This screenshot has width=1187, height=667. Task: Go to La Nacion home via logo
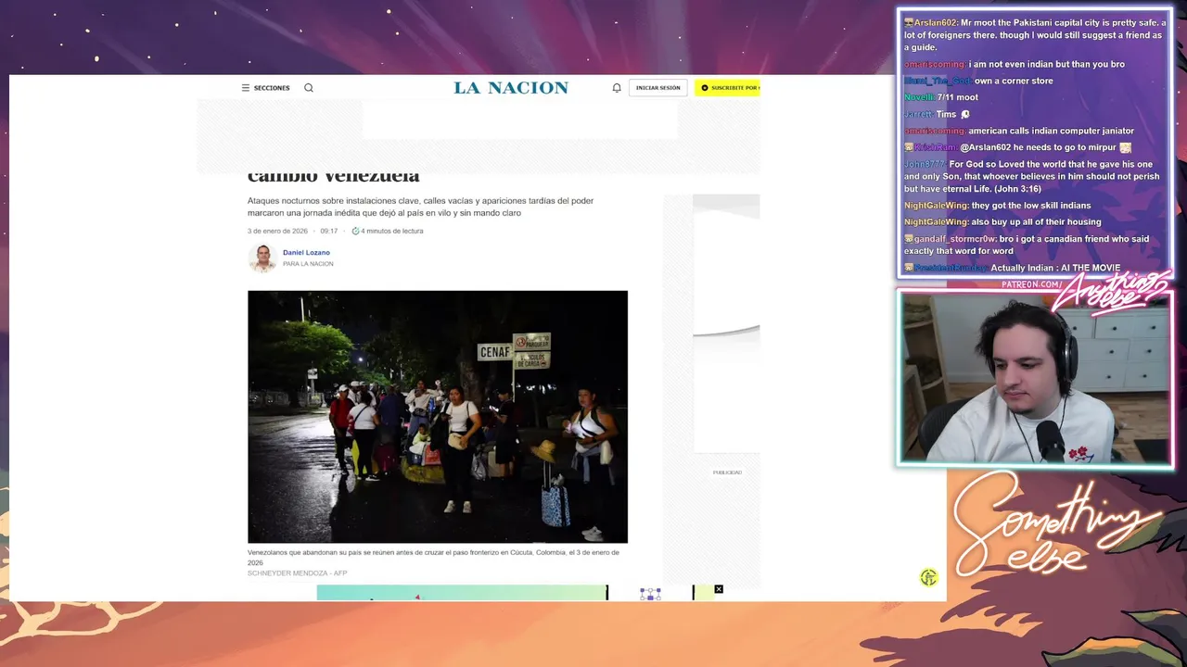(511, 88)
